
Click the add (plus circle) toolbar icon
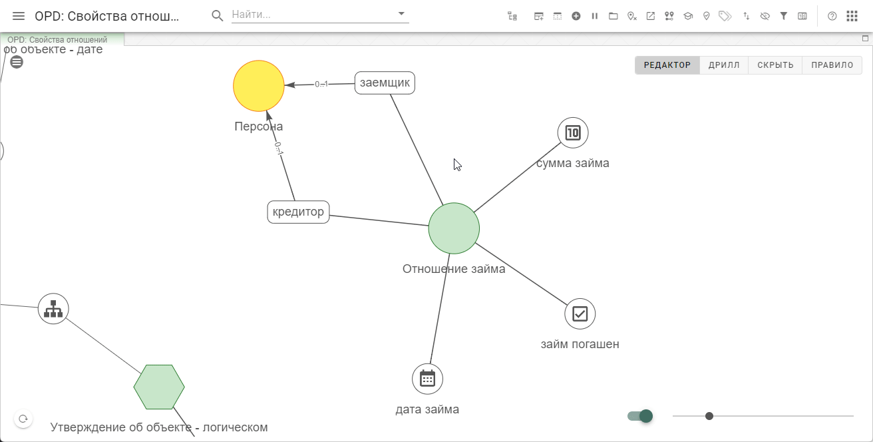(576, 16)
